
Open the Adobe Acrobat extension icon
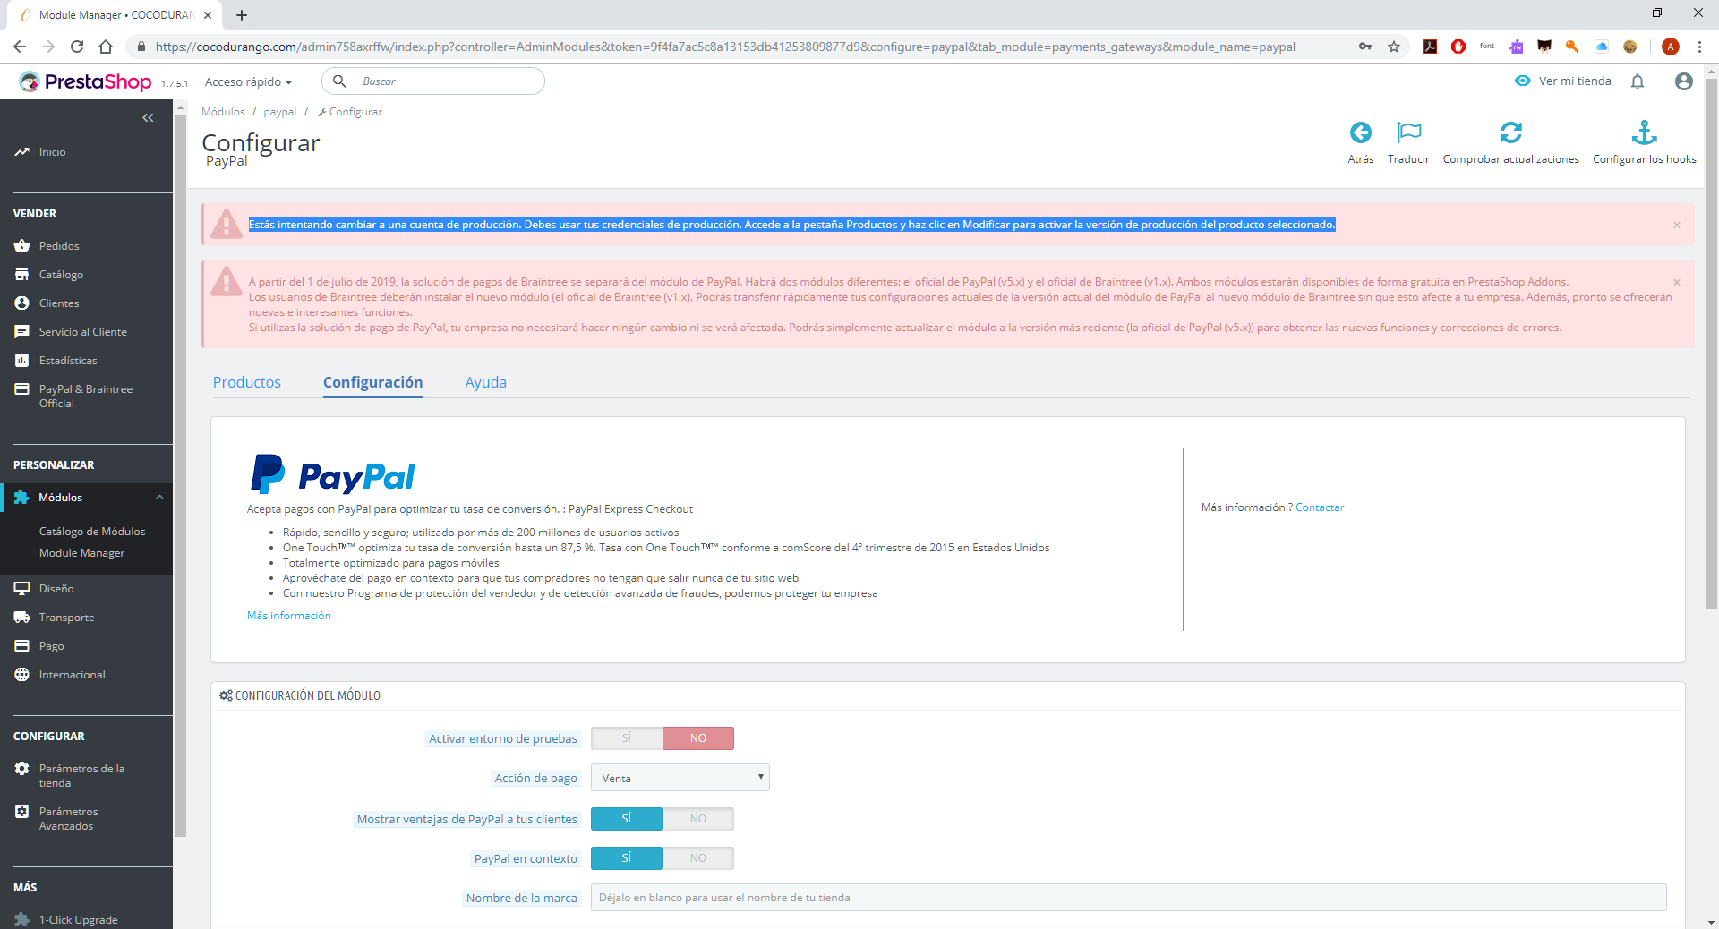1430,47
